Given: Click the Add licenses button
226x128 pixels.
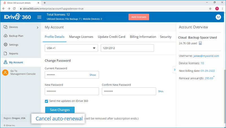Looking at the screenshot, I should (x=139, y=17).
